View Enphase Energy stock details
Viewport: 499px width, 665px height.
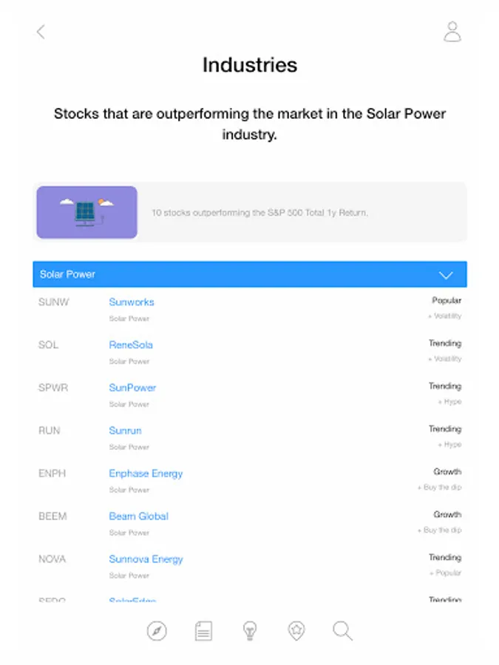pyautogui.click(x=146, y=474)
